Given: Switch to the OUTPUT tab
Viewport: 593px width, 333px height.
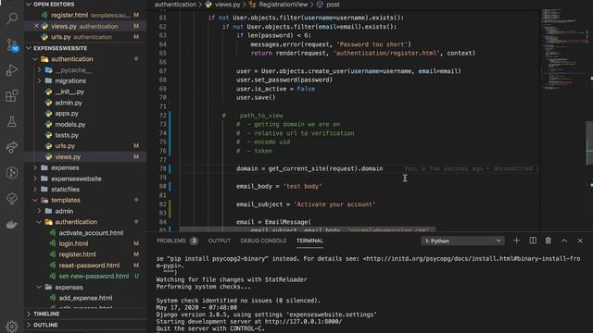Looking at the screenshot, I should [x=219, y=240].
